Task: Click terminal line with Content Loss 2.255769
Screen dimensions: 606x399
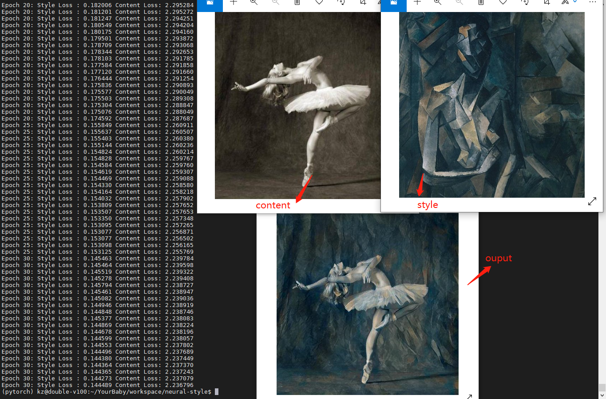Action: point(98,252)
